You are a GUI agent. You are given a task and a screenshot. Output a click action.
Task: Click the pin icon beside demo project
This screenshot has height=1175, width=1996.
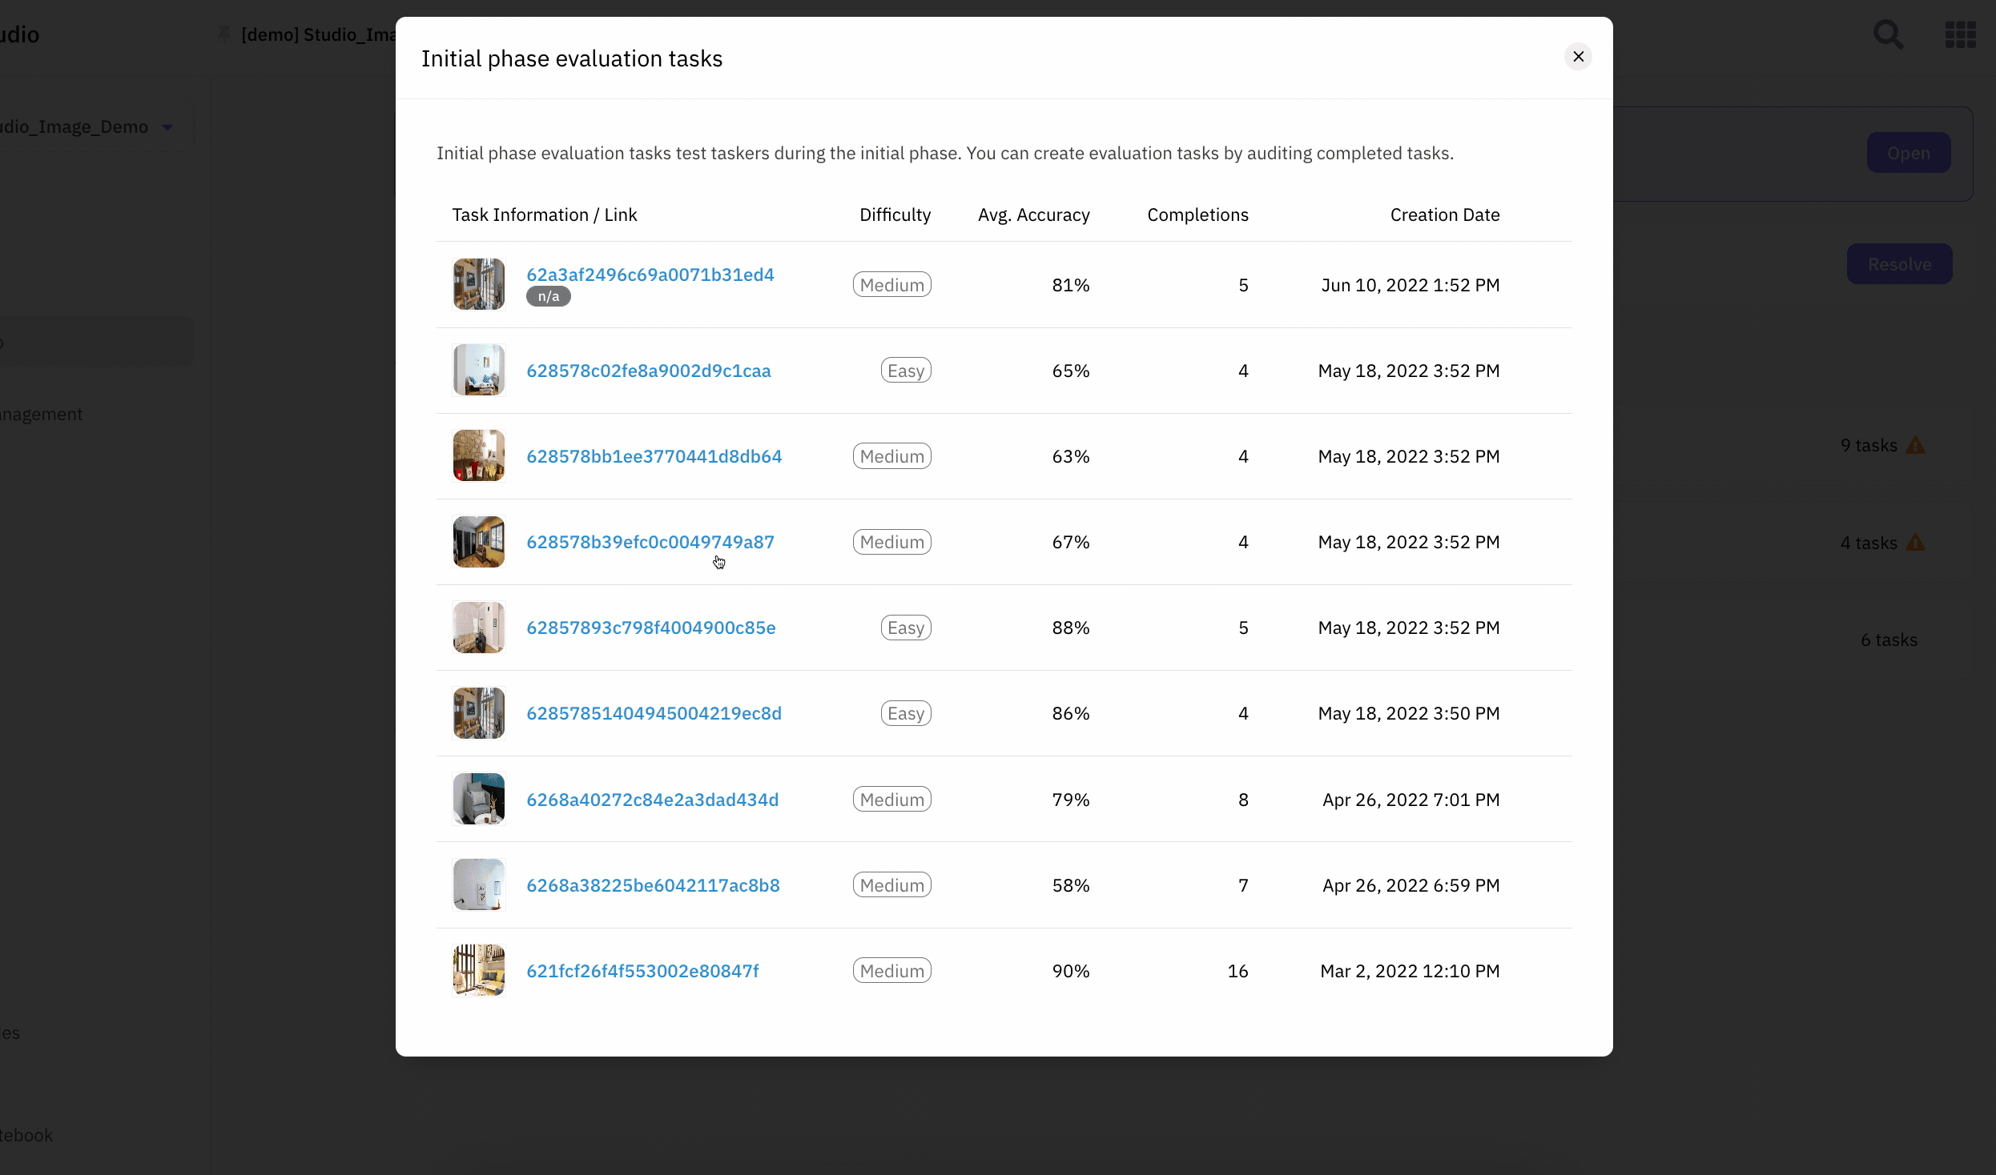point(224,34)
